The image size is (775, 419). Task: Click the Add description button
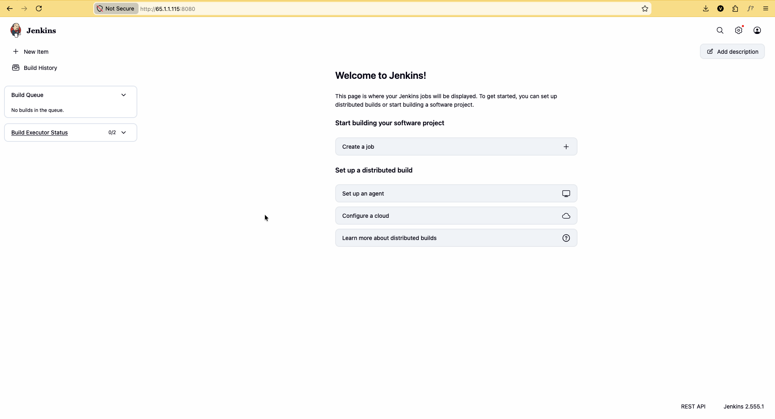coord(732,51)
